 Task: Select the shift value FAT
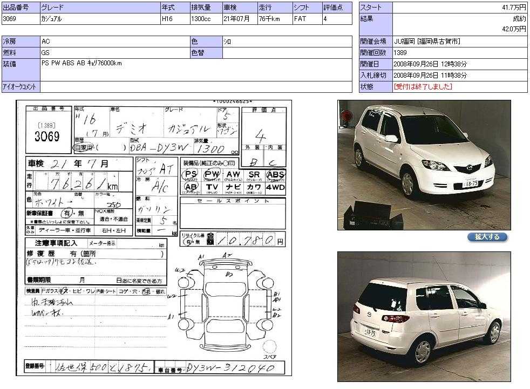pos(300,19)
